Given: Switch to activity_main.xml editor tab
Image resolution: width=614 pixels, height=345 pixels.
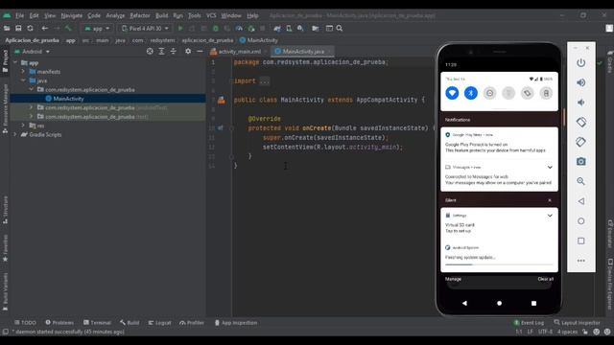Looking at the screenshot, I should (x=239, y=51).
